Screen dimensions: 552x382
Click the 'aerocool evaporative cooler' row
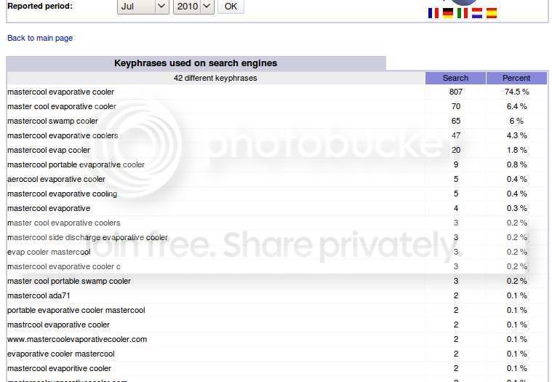[56, 179]
